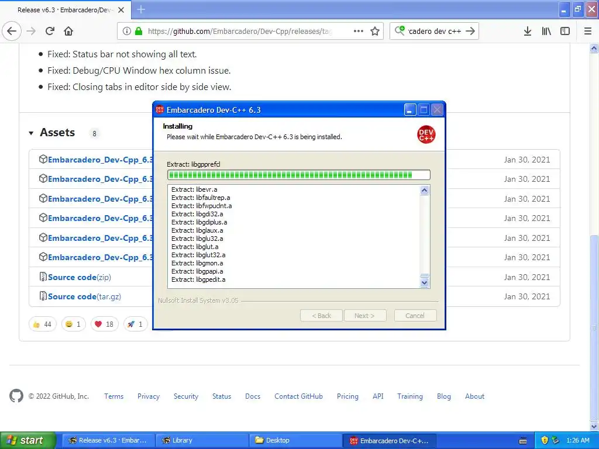Screen dimensions: 599x449
Task: Click the GitHub octocat logo in footer
Action: [16, 396]
